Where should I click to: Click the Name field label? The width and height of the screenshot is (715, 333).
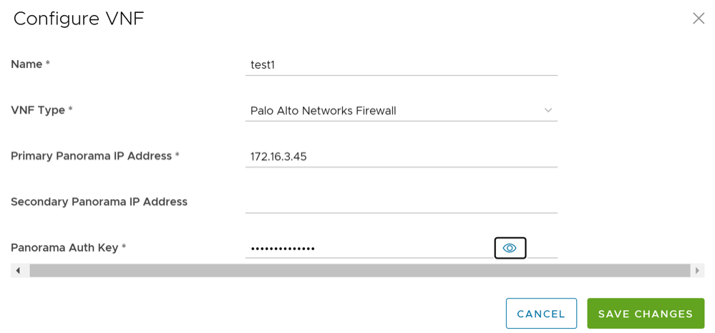coord(27,64)
